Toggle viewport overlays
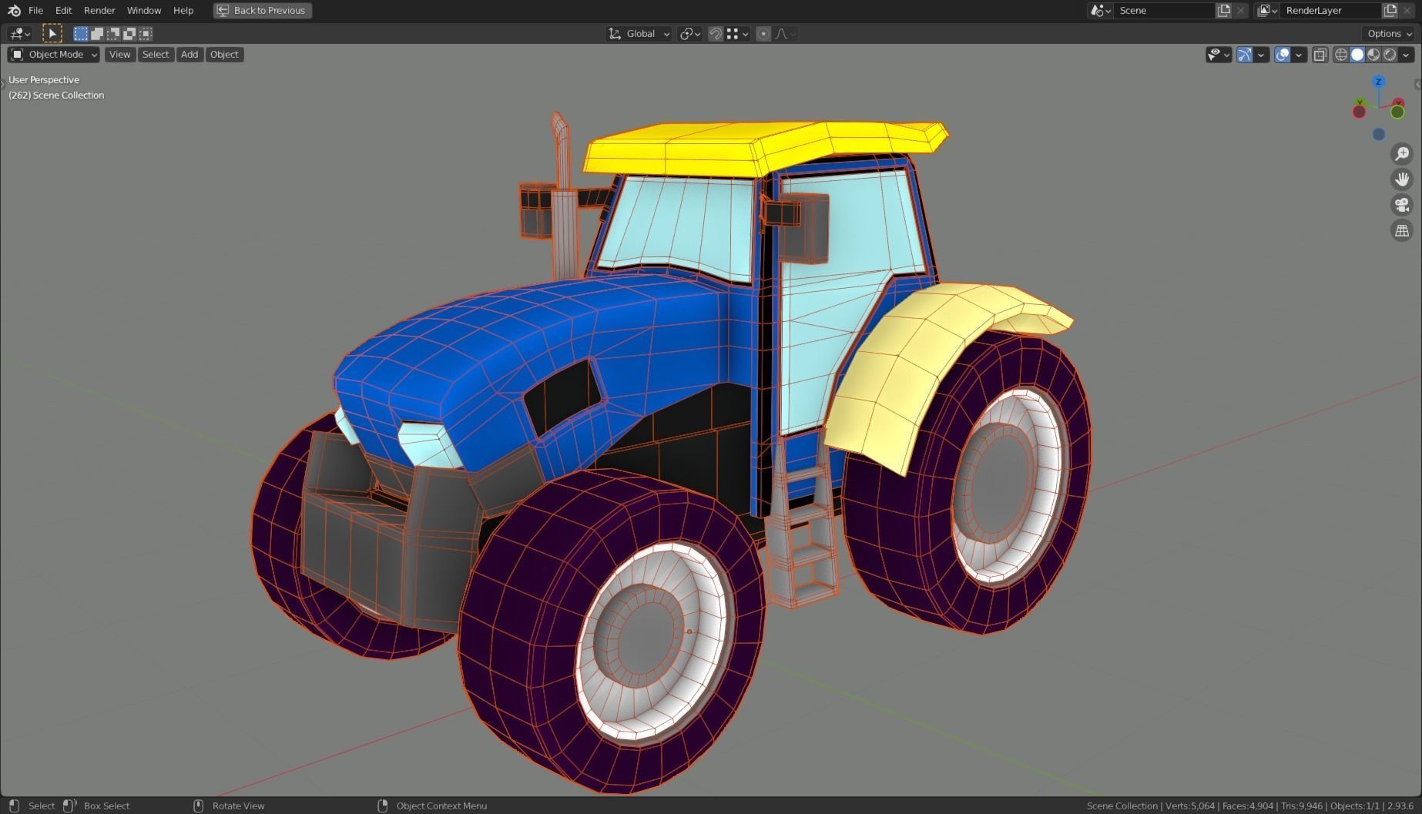The image size is (1422, 814). pos(1283,55)
